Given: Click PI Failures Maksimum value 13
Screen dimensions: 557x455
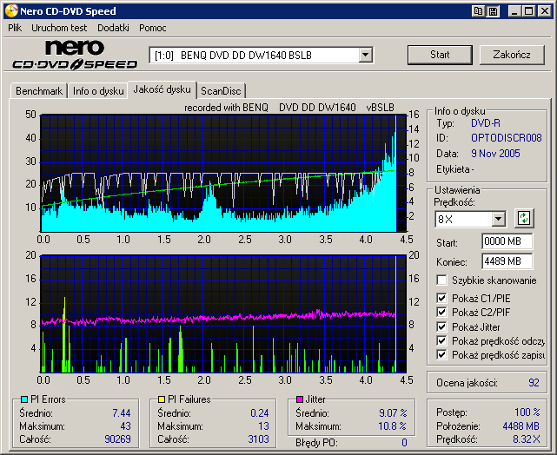Looking at the screenshot, I should click(263, 425).
